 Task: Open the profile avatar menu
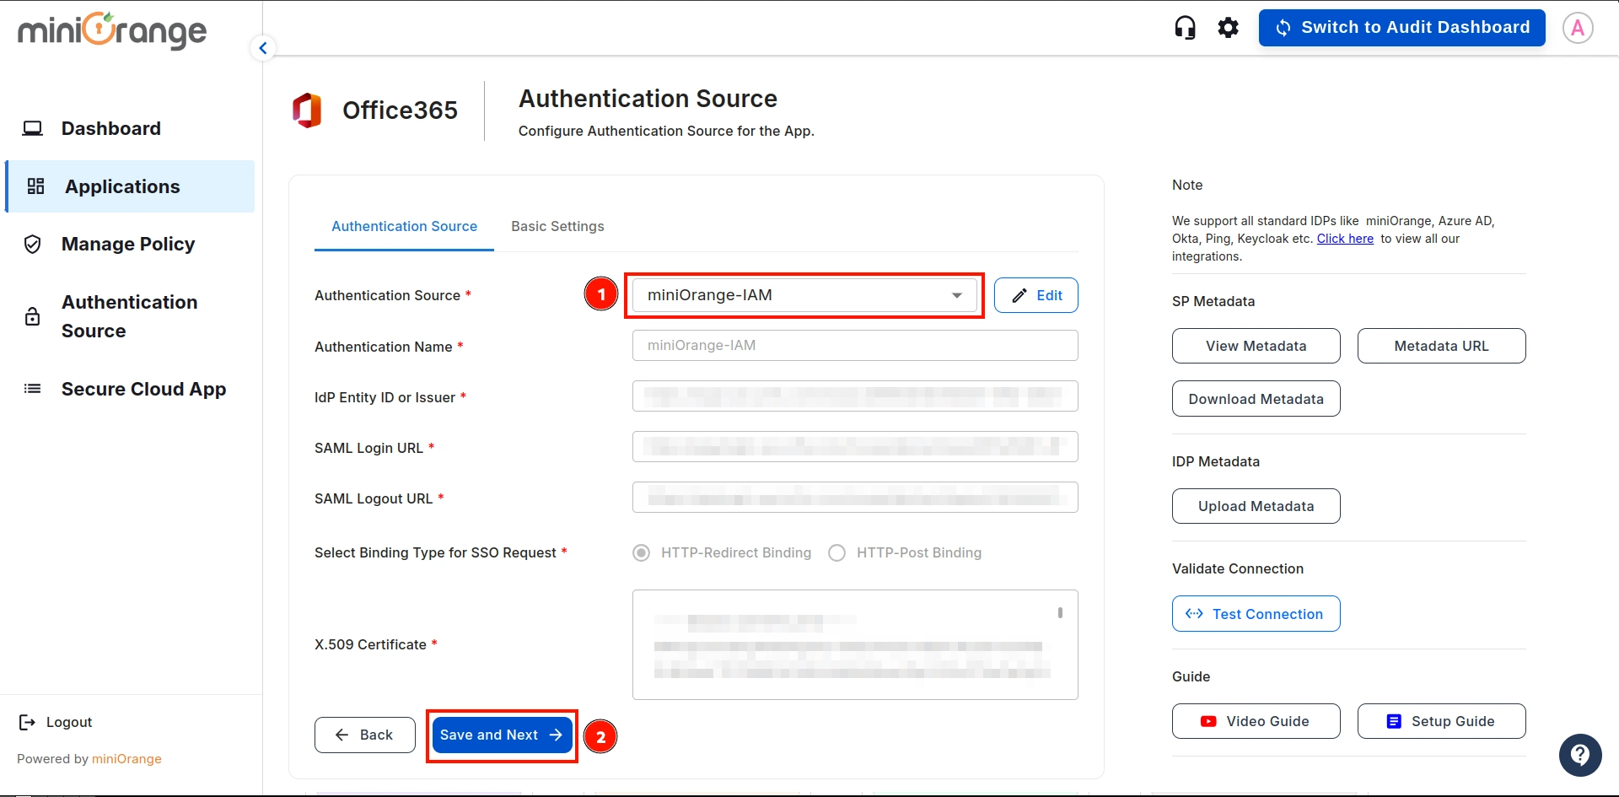pos(1578,27)
